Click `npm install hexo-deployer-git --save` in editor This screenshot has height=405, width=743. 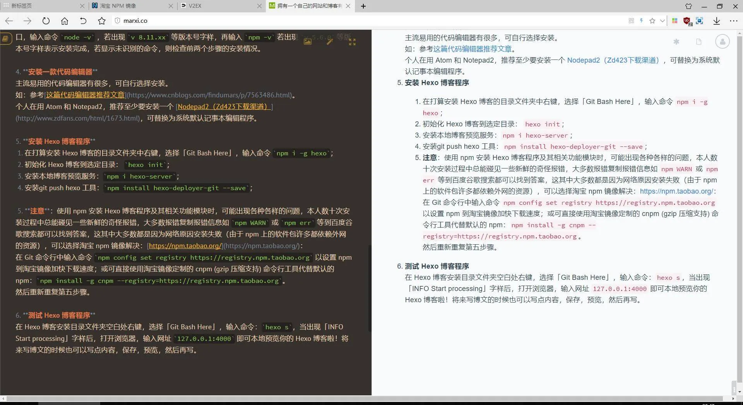tap(176, 188)
